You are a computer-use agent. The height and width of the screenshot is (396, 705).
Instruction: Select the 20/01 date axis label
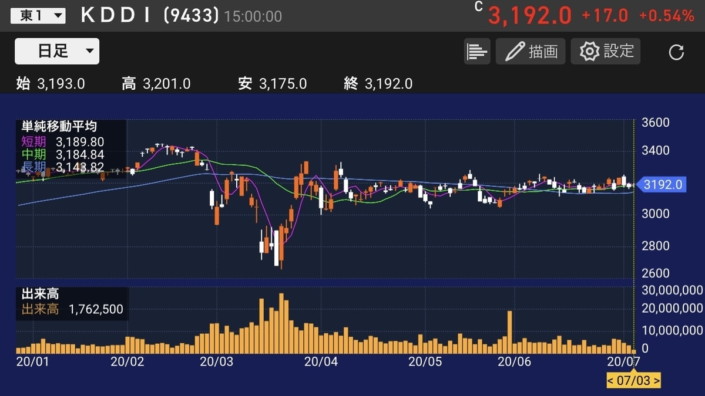click(x=32, y=361)
